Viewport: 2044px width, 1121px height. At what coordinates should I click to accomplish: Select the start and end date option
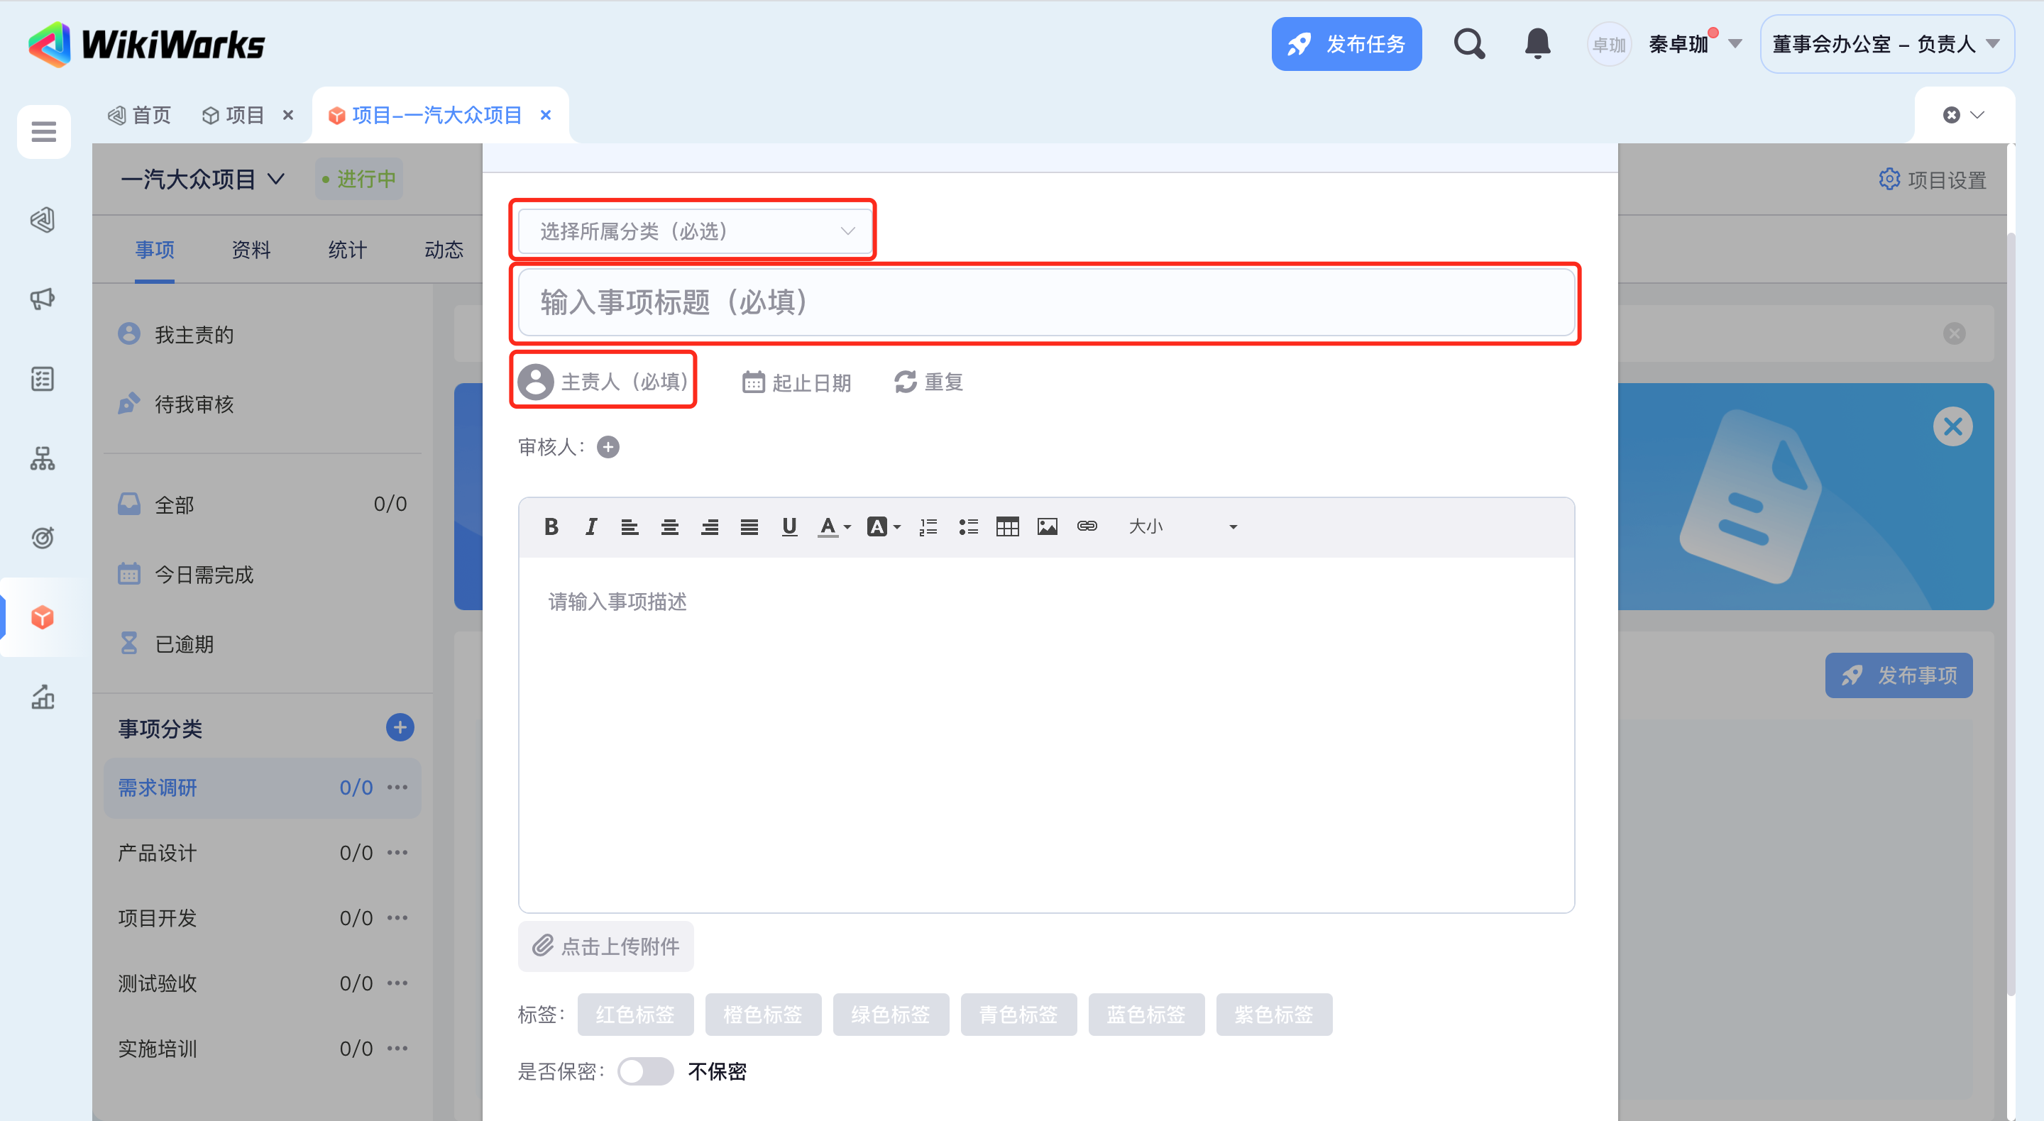pos(796,382)
